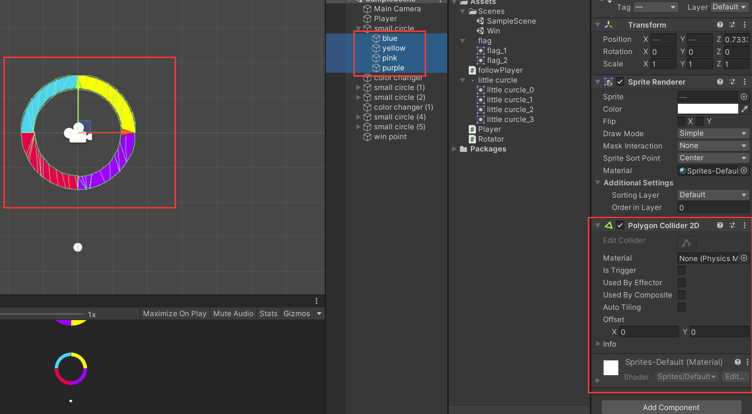
Task: Open Sprite object picker circle
Action: pyautogui.click(x=744, y=97)
